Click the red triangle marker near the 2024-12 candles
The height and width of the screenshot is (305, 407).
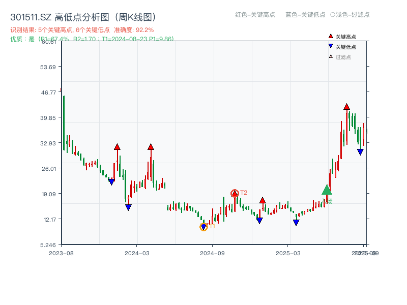click(262, 200)
